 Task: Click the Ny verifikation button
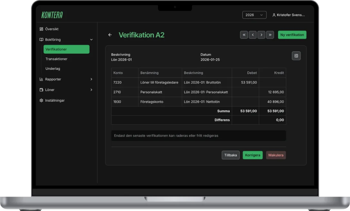(x=292, y=35)
